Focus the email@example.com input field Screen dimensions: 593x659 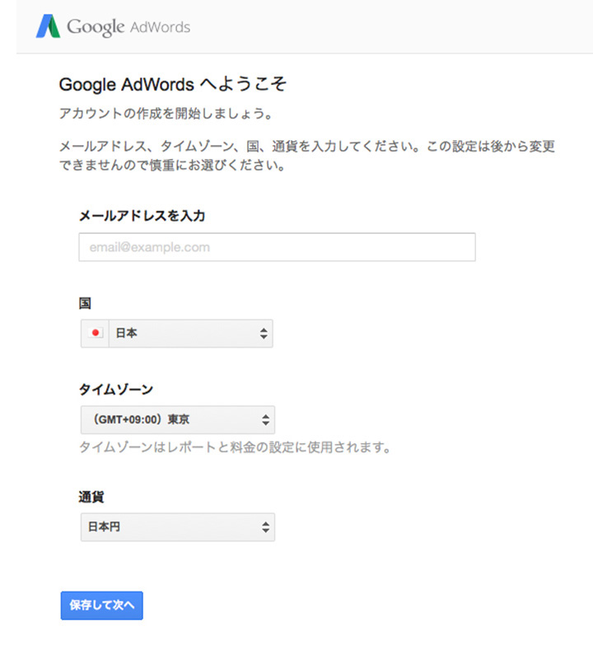(277, 247)
